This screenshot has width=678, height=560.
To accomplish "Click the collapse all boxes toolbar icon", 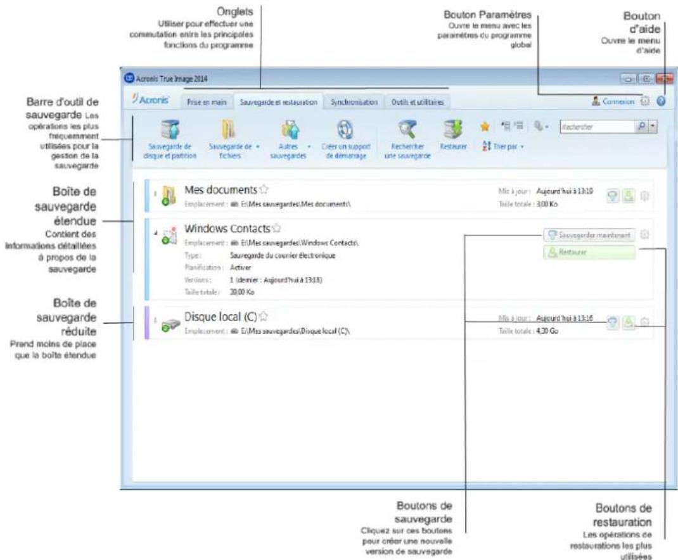I will pos(519,126).
